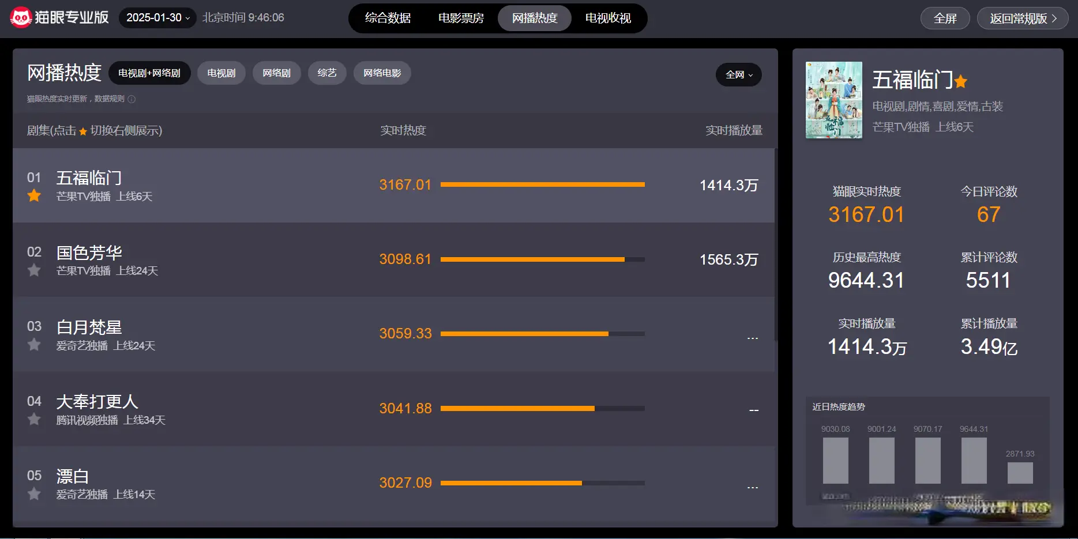Switch to the 电视收视 tab
Image resolution: width=1078 pixels, height=539 pixels.
[608, 18]
